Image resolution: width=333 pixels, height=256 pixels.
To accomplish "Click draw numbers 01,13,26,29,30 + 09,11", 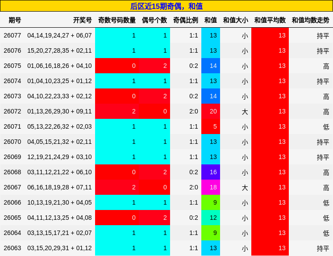I will click(59, 111).
